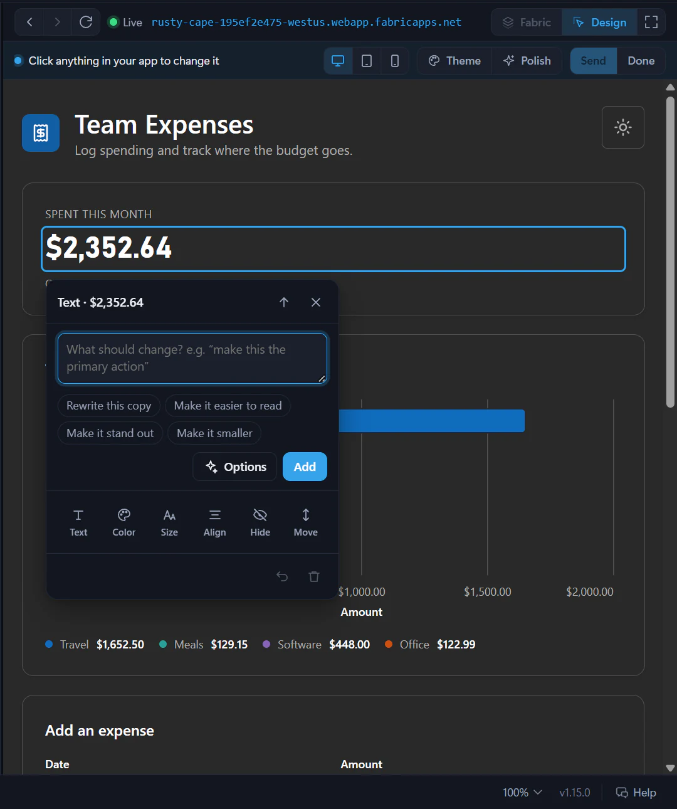The height and width of the screenshot is (809, 677).
Task: Click the Send button
Action: pyautogui.click(x=593, y=61)
